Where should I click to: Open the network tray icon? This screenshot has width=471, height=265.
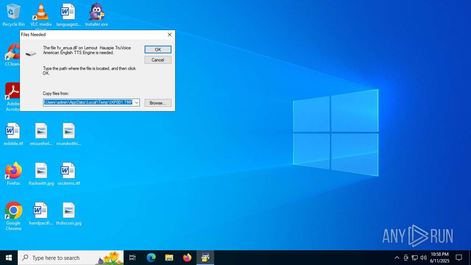click(x=415, y=258)
